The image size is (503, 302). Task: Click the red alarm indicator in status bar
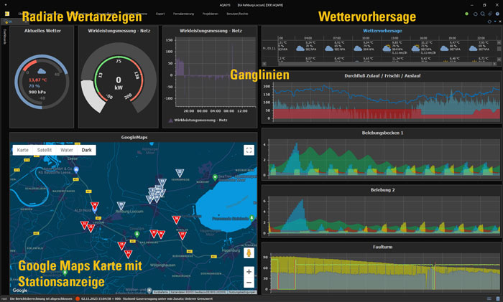click(78, 299)
